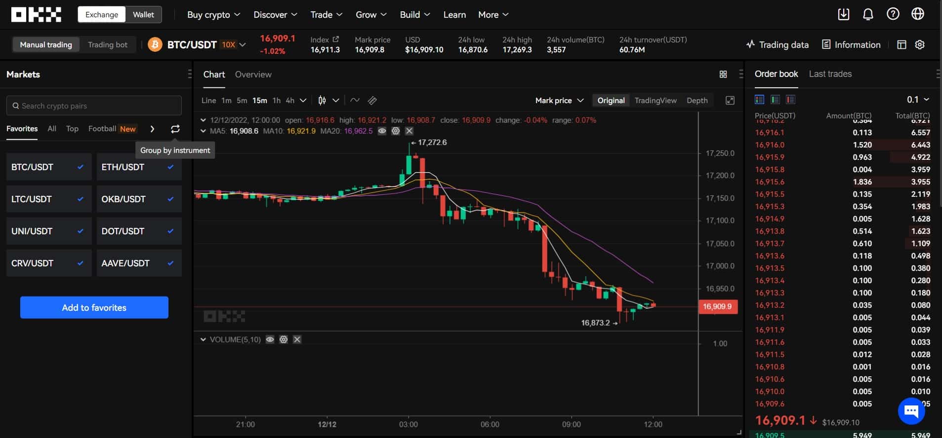This screenshot has height=438, width=942.
Task: Switch to the Overview tab
Action: tap(253, 74)
